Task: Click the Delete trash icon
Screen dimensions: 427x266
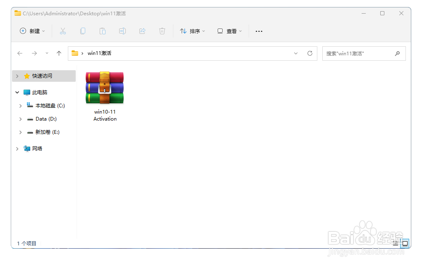Action: pos(162,31)
